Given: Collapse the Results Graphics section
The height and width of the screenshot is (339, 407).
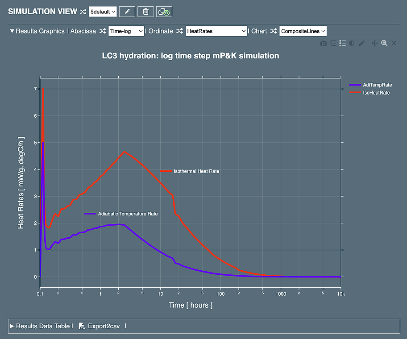Looking at the screenshot, I should pos(12,31).
